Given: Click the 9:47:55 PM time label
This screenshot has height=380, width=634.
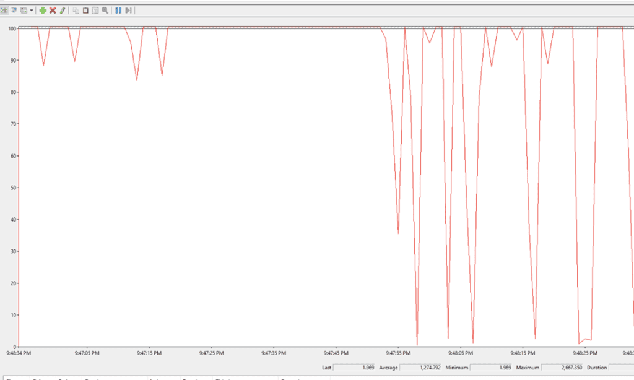Looking at the screenshot, I should pyautogui.click(x=398, y=353).
